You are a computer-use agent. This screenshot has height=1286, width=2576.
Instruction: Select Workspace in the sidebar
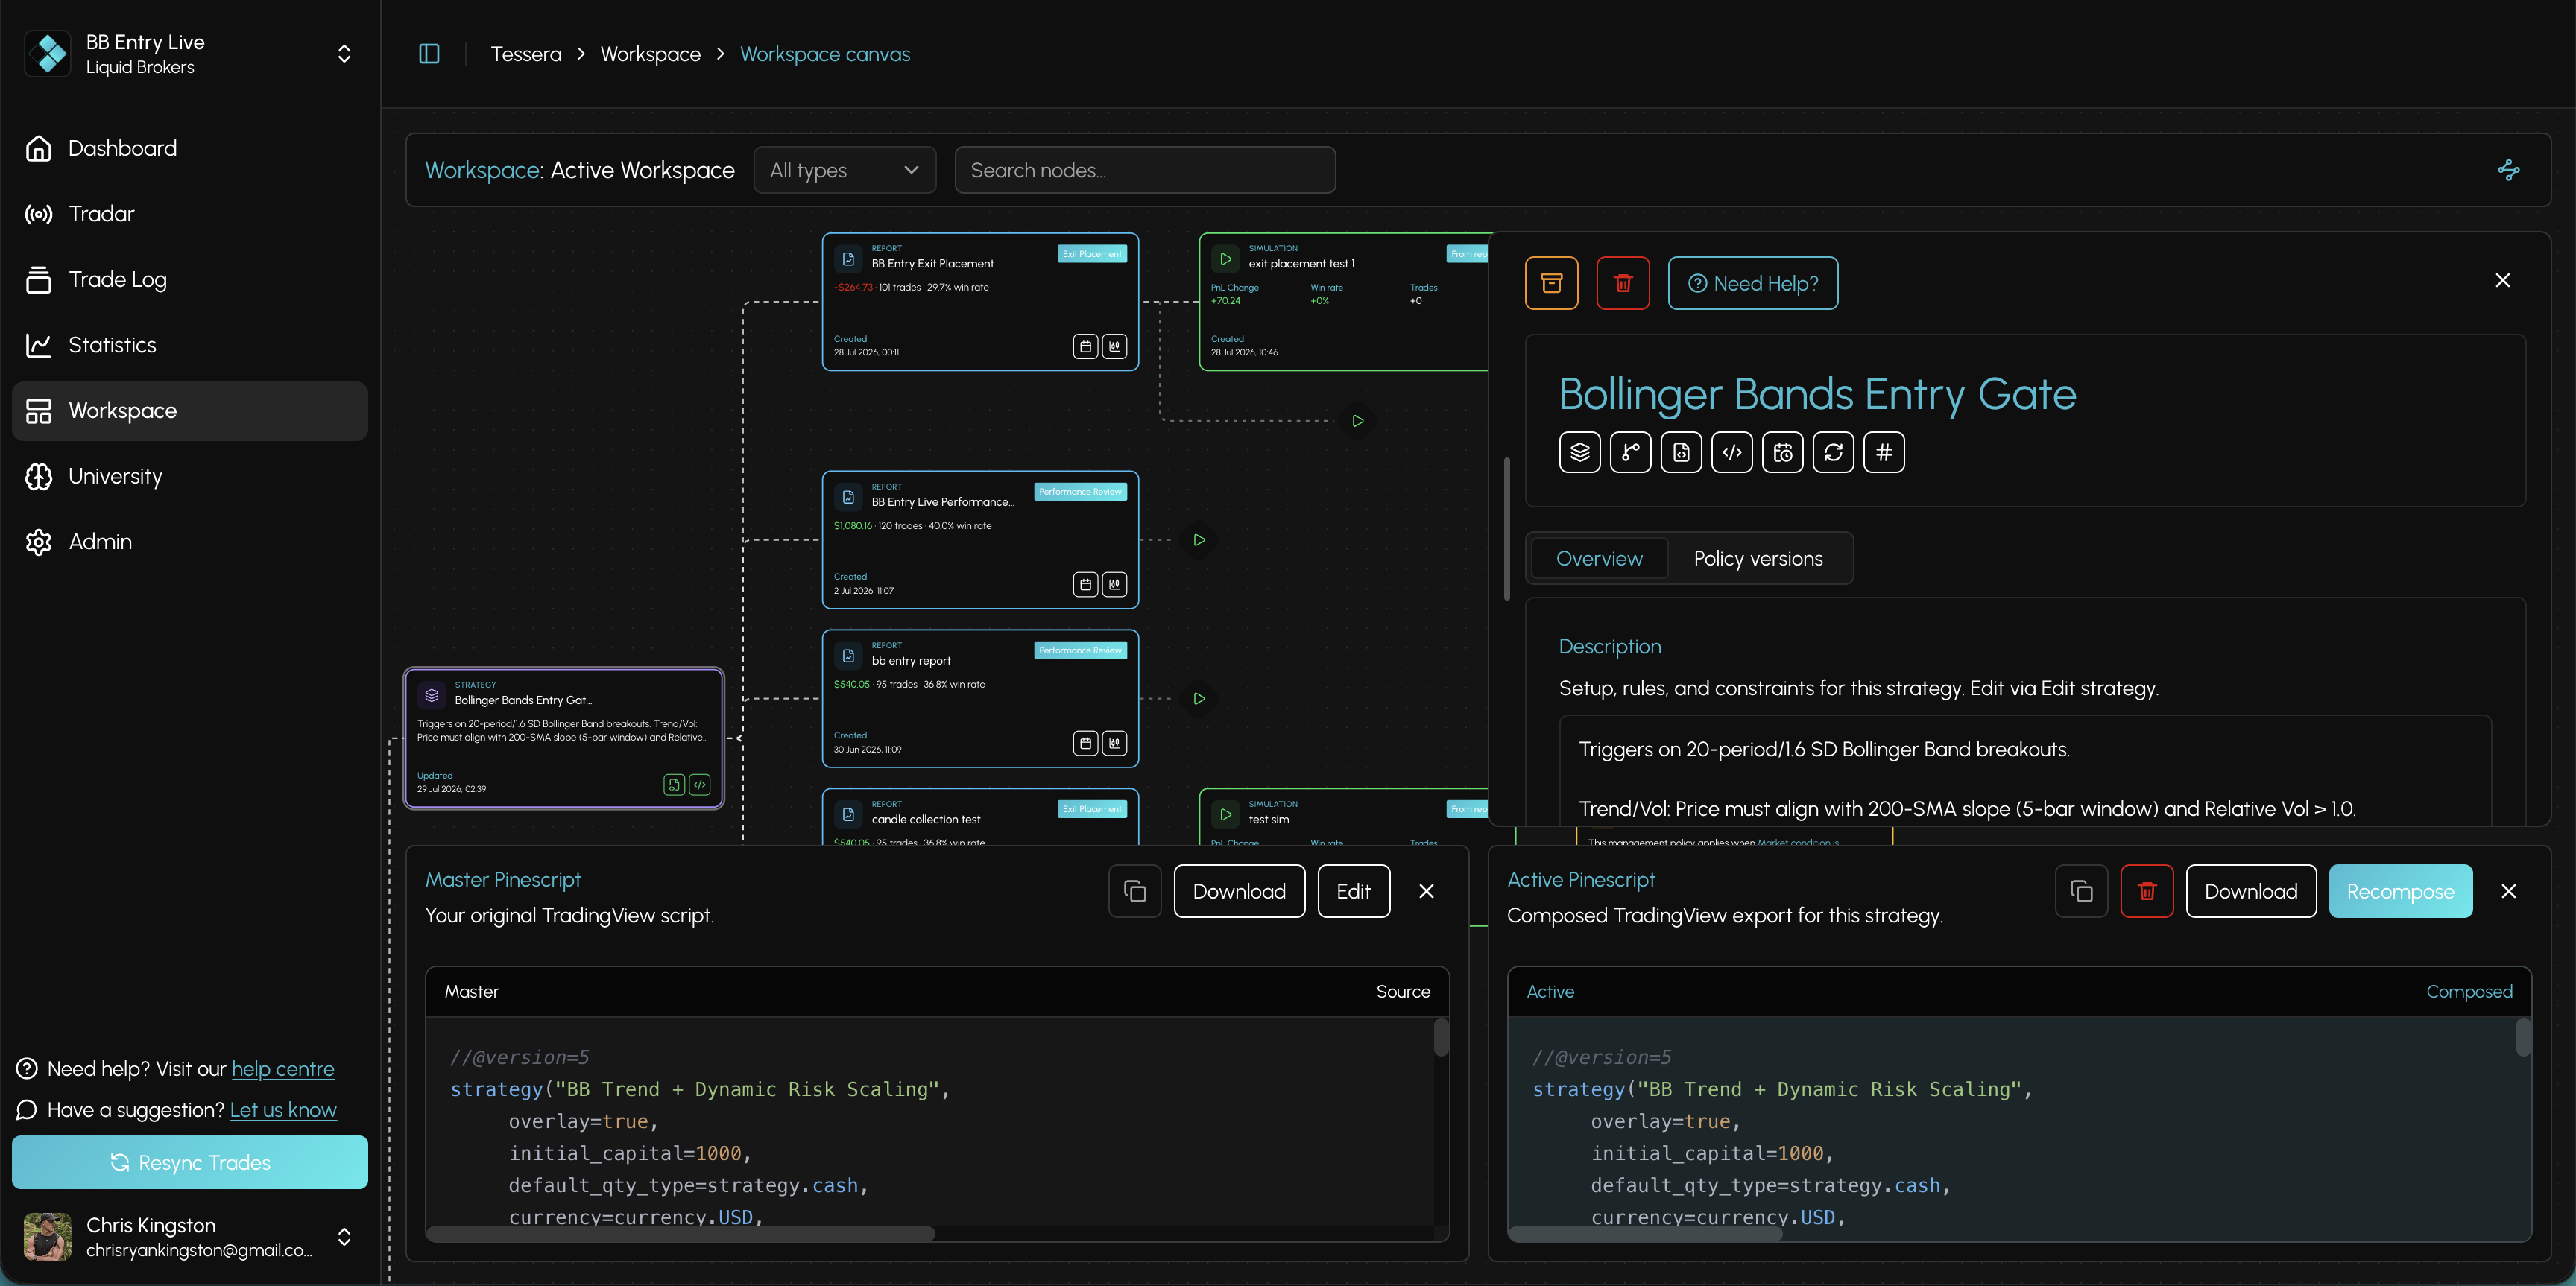pyautogui.click(x=190, y=411)
